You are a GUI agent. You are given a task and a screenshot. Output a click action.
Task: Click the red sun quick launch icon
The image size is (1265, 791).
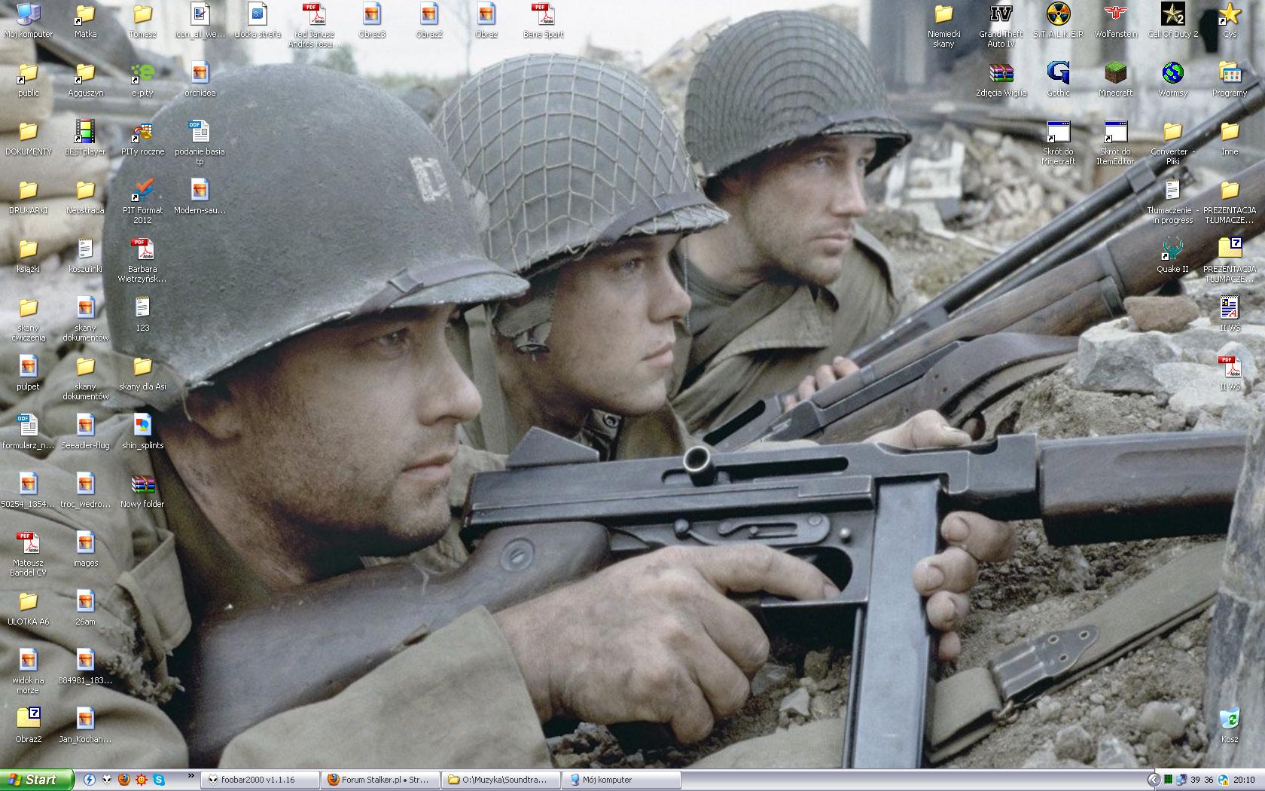pos(142,780)
